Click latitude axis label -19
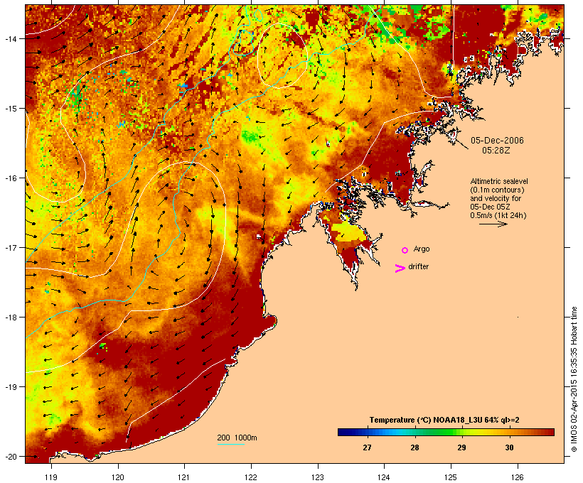 click(11, 386)
